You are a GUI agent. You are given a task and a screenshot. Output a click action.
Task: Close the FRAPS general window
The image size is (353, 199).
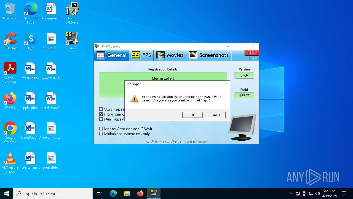coord(253,46)
